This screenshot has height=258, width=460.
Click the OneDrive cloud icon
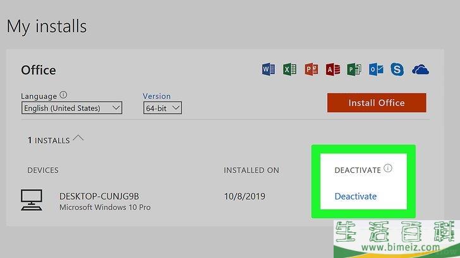click(x=420, y=69)
